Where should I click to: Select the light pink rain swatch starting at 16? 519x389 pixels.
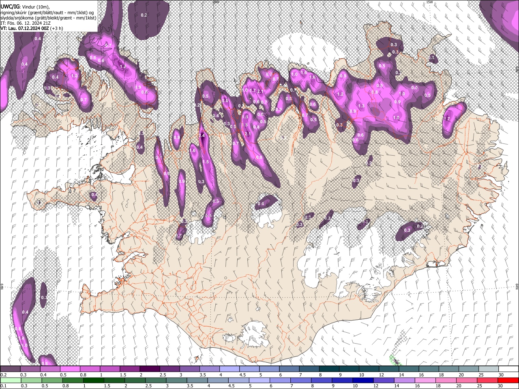(425, 380)
